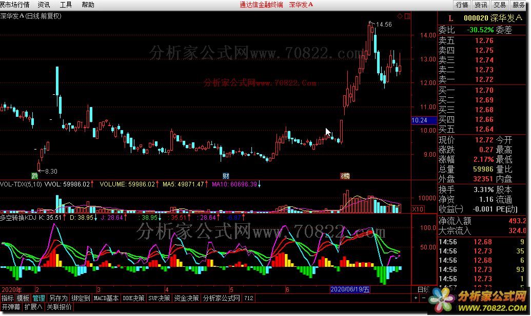This screenshot has height=316, width=531.
Task: Click the 2020/06/19/五 date marker
Action: click(x=350, y=289)
